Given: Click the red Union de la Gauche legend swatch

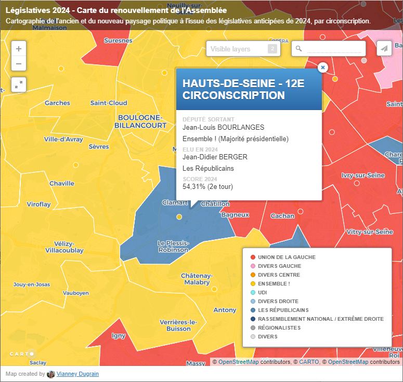Looking at the screenshot, I should pyautogui.click(x=253, y=257).
